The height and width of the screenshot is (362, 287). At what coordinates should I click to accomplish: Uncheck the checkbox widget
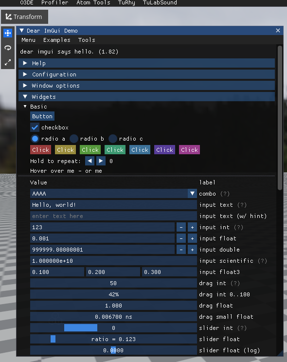point(35,127)
